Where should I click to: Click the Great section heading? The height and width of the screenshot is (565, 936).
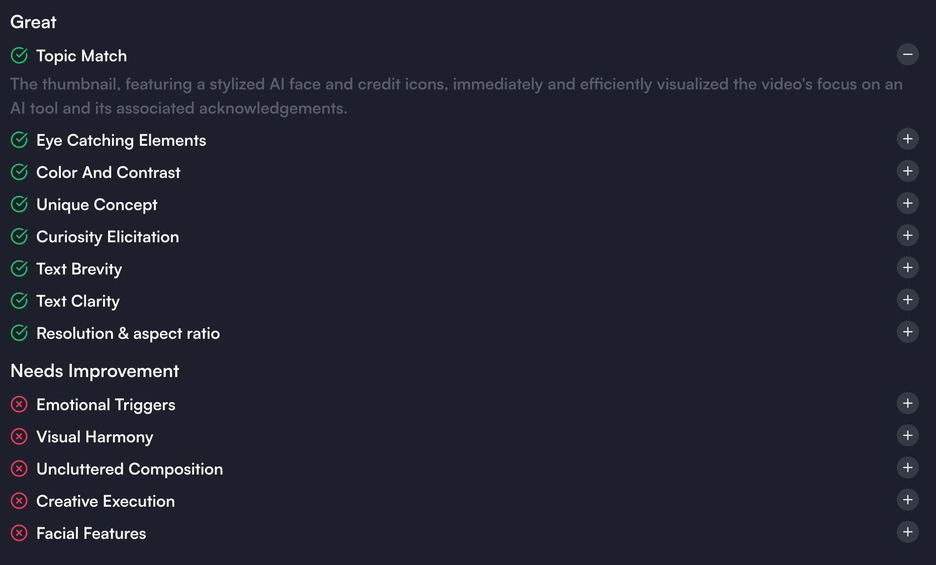33,22
